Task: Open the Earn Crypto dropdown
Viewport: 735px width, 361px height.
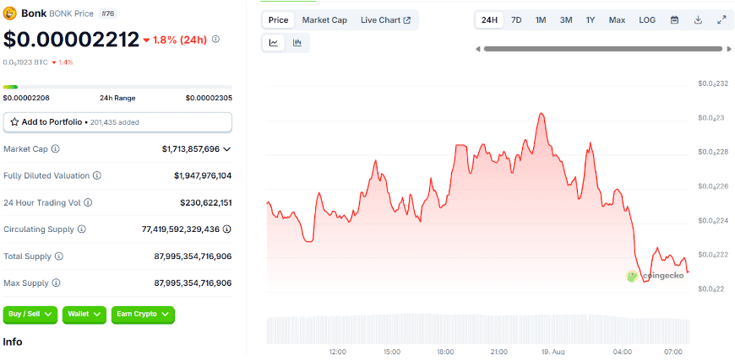Action: pos(142,314)
